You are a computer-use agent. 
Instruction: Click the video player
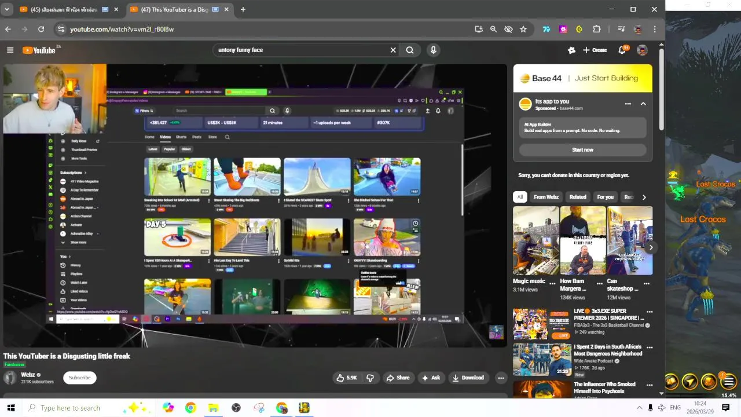(x=255, y=206)
